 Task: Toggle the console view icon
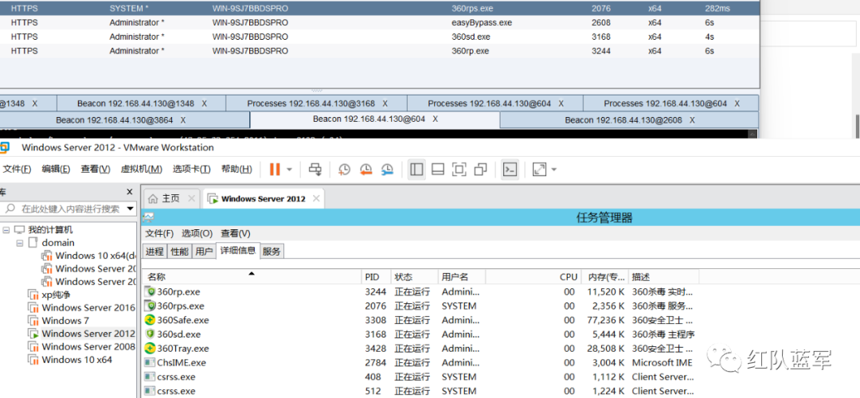point(510,170)
